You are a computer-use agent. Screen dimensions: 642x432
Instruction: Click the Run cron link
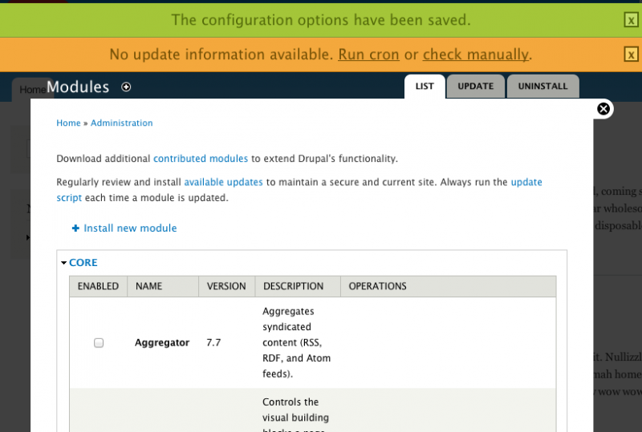click(368, 55)
